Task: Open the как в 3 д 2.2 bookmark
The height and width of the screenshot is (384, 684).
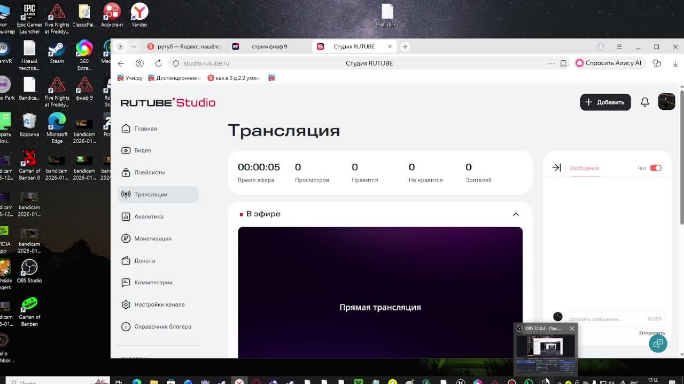Action: point(234,78)
